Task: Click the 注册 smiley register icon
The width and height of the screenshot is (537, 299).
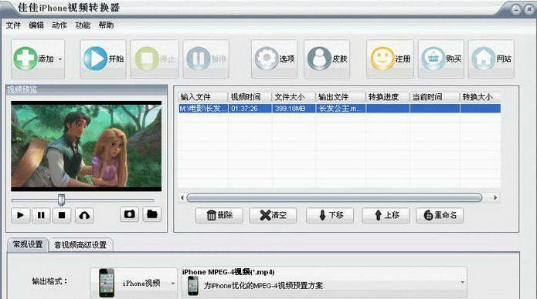Action: point(382,59)
